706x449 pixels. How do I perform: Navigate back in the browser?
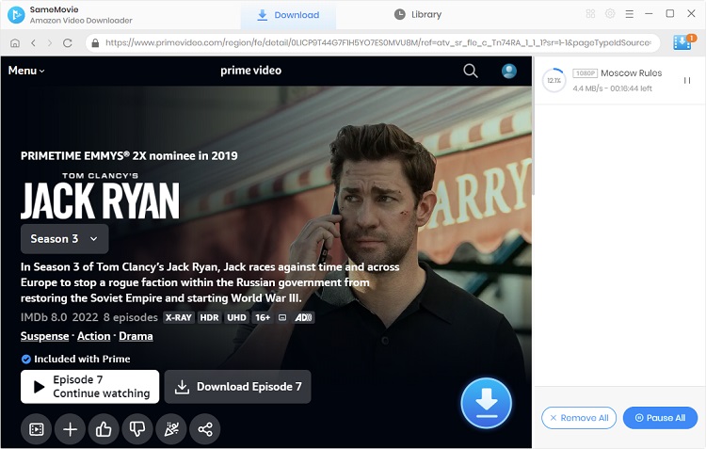click(33, 42)
